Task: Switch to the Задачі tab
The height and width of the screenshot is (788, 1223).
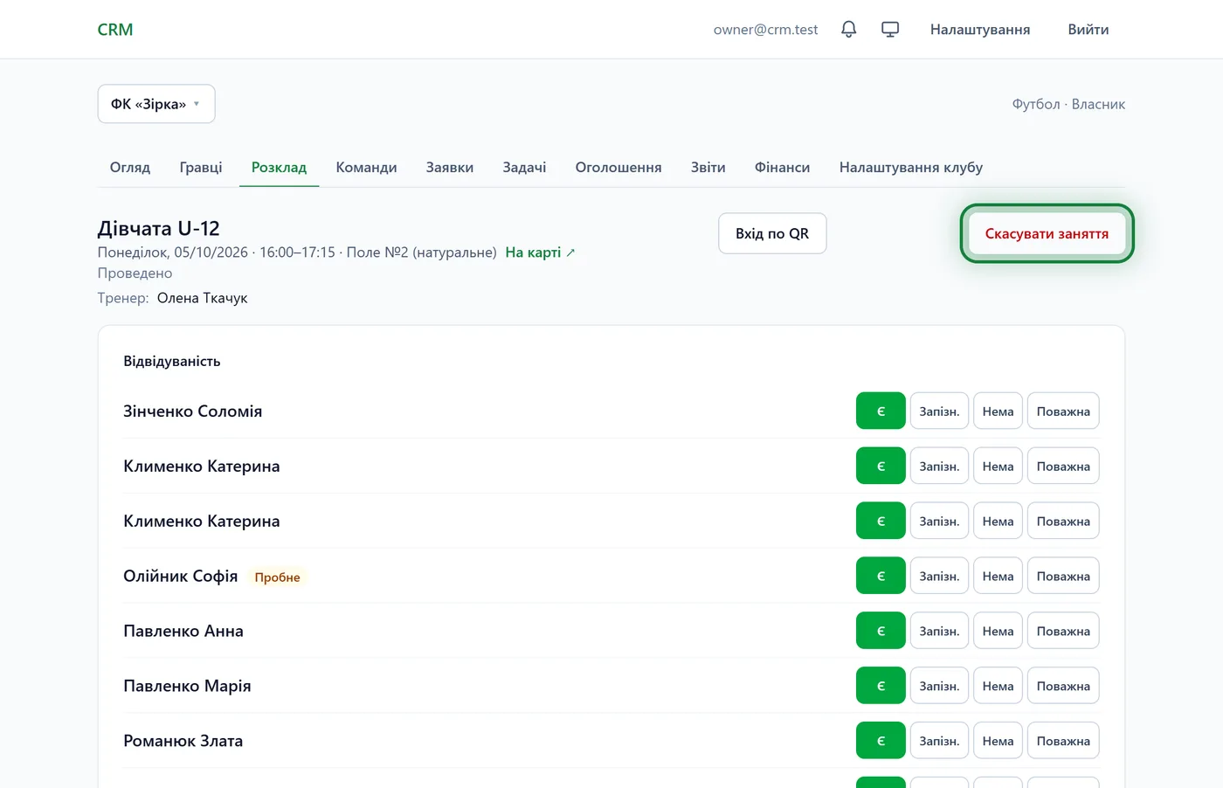Action: pos(524,167)
